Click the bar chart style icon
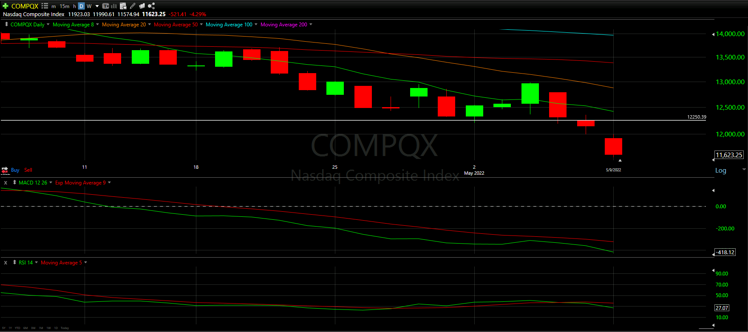Screen dimensions: 748x332 [114, 6]
